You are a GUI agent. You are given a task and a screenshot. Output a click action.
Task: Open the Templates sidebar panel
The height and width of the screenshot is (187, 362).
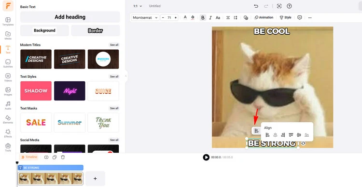[8, 21]
